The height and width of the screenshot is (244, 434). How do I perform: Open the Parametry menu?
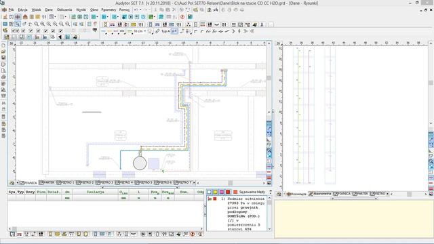pos(108,9)
